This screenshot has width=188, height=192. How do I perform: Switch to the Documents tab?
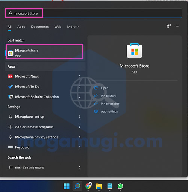[40, 27]
